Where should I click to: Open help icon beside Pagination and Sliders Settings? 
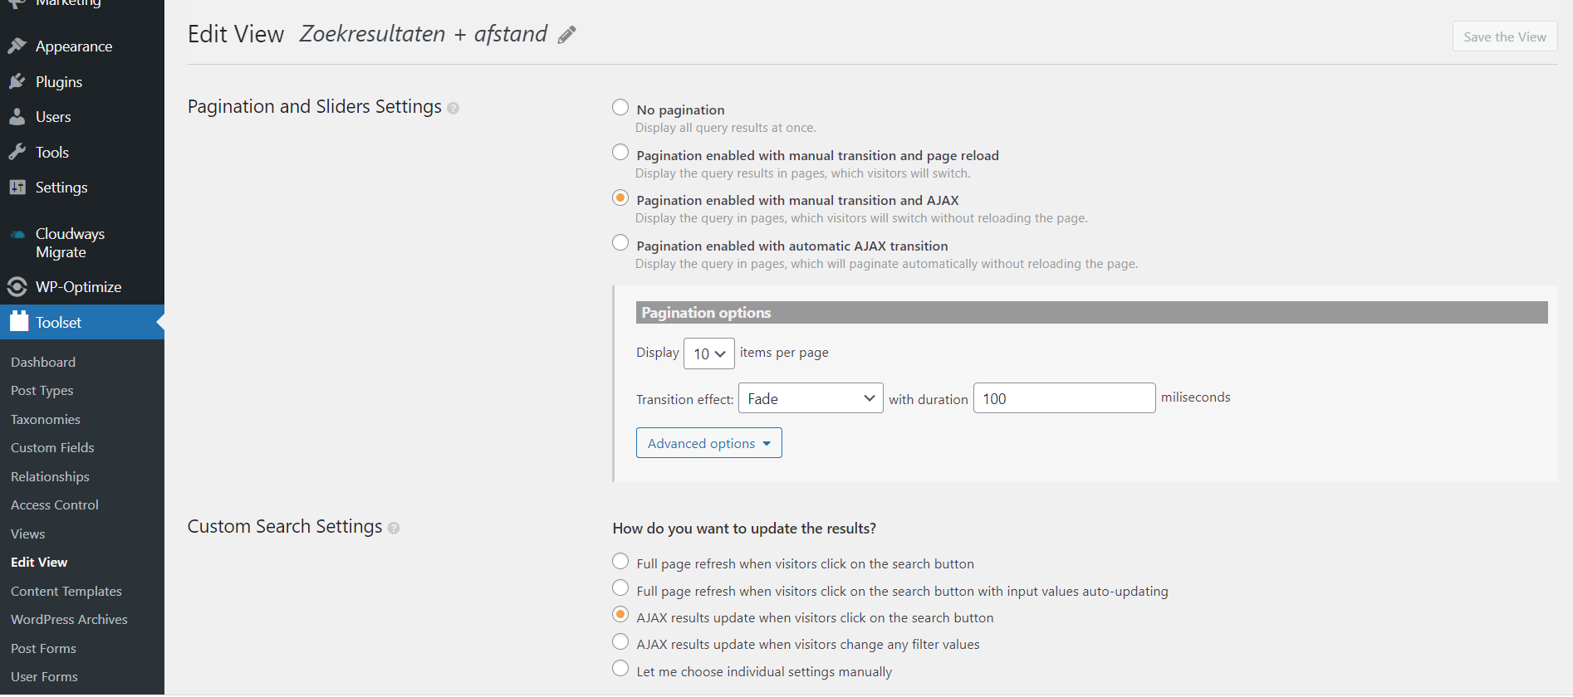click(x=453, y=109)
